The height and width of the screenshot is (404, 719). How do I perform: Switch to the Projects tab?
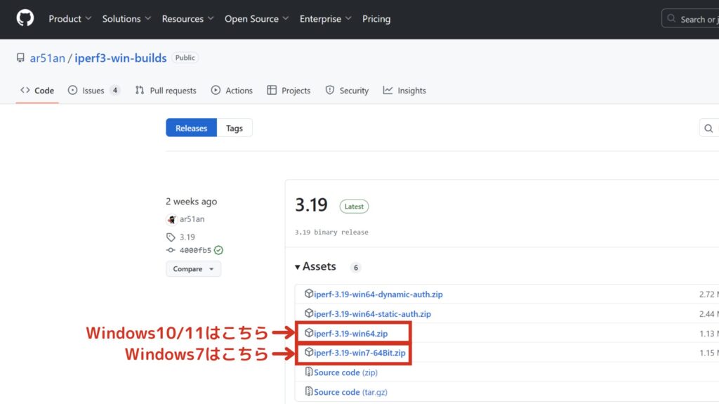pos(289,91)
